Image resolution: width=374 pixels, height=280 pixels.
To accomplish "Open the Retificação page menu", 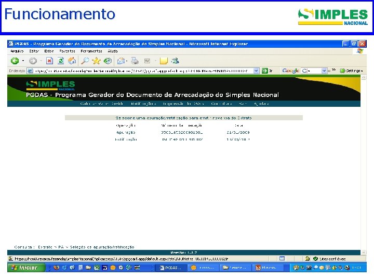I will [x=143, y=104].
